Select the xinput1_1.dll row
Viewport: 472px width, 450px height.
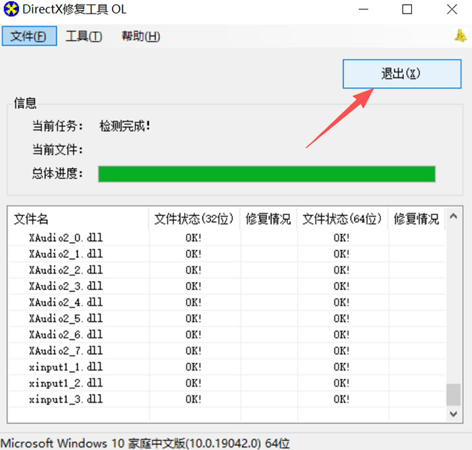227,367
